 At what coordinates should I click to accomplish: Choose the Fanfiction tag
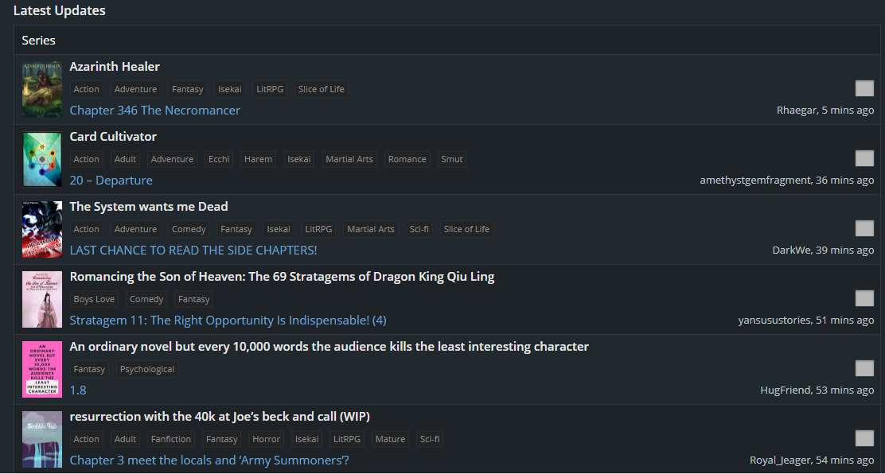[x=171, y=439]
